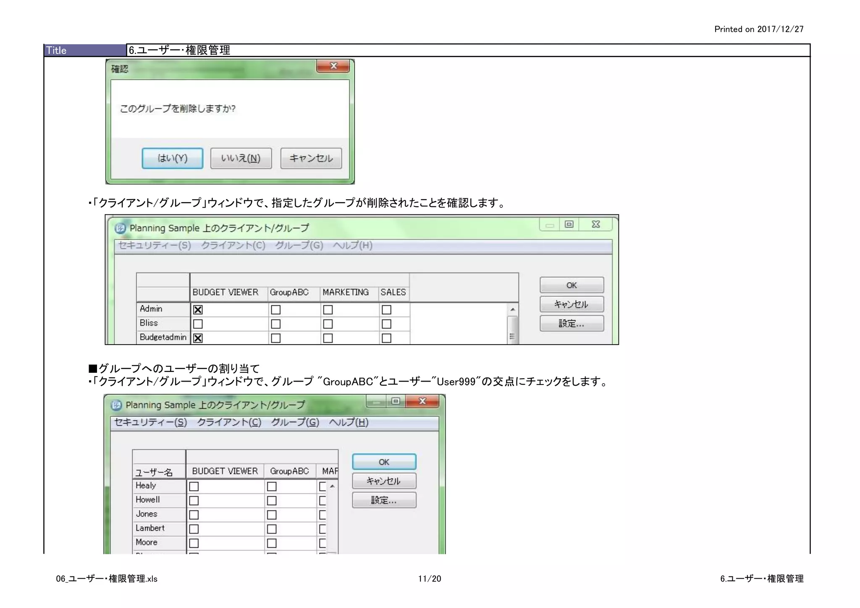Screen dimensions: 860x608
Task: Close the lower client/group window
Action: 422,401
